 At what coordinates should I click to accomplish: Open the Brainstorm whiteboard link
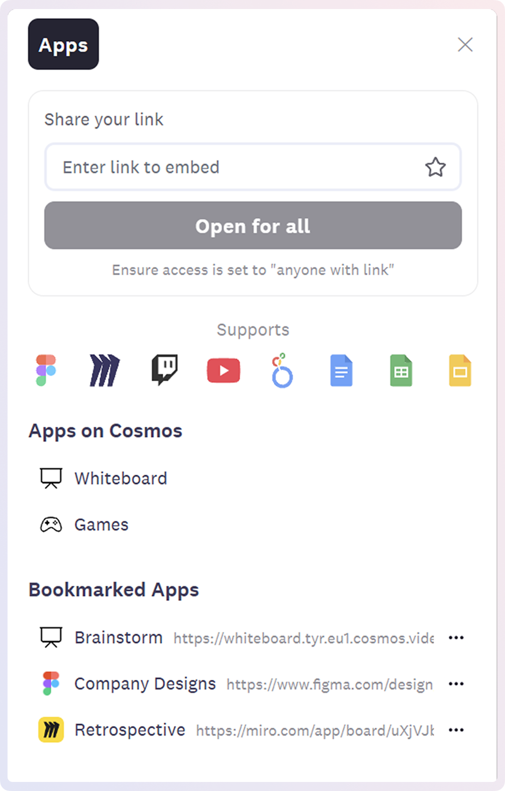(237, 638)
